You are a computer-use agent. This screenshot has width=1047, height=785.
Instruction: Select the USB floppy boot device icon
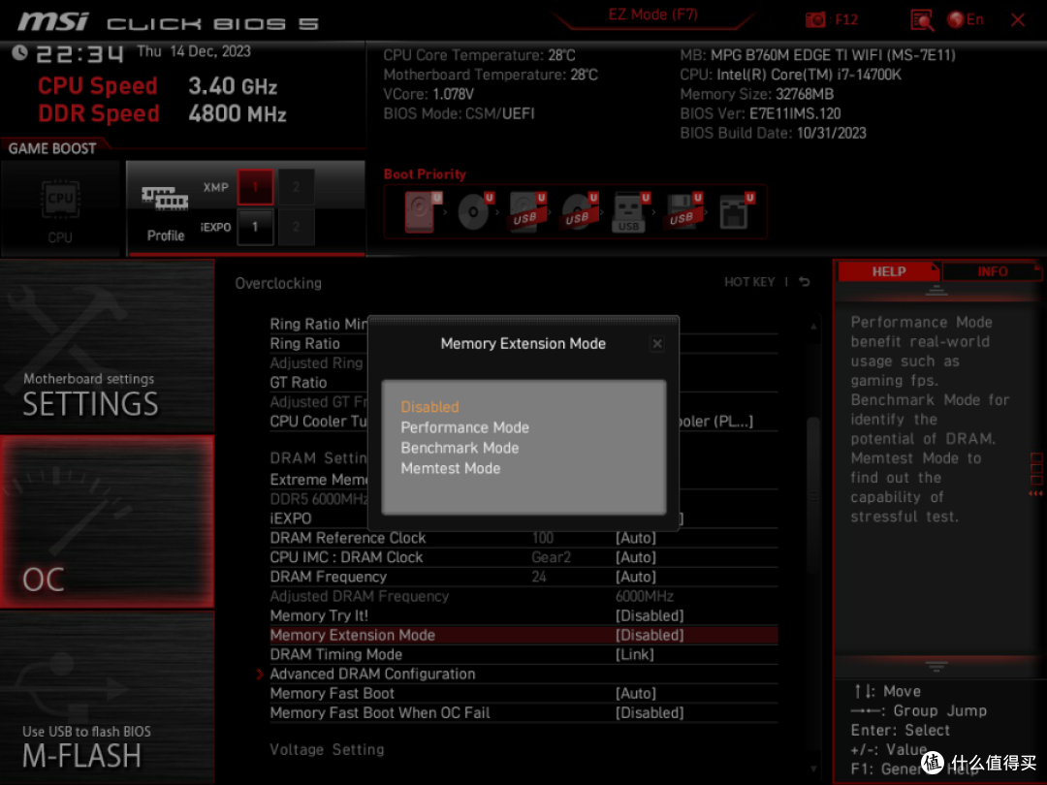point(682,211)
